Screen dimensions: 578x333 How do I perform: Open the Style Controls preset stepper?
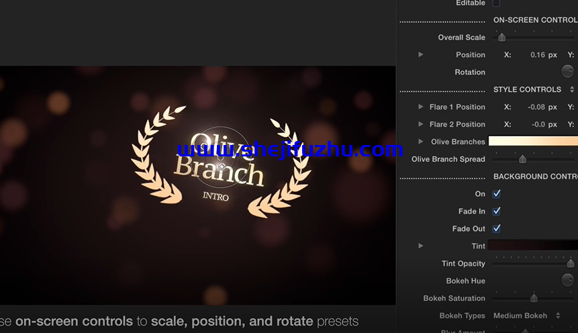tap(572, 89)
